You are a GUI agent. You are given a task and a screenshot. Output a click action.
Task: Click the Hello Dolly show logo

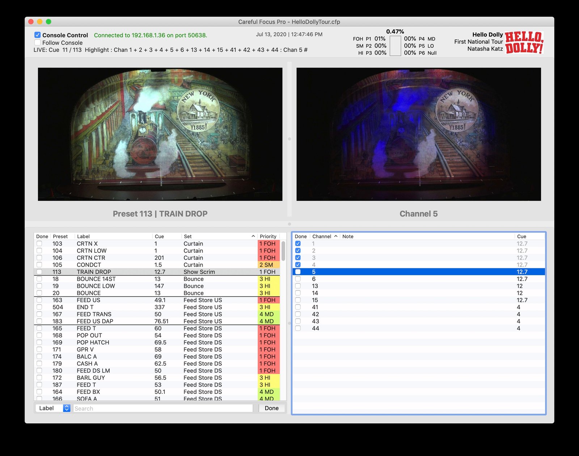point(524,43)
